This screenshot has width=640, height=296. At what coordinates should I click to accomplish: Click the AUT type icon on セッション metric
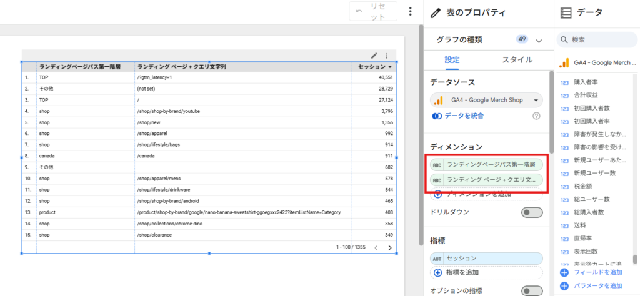[437, 258]
